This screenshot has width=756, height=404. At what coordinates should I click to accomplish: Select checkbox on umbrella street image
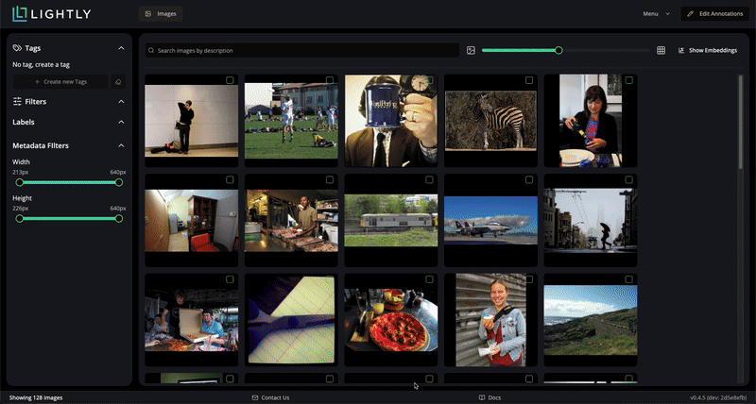629,179
